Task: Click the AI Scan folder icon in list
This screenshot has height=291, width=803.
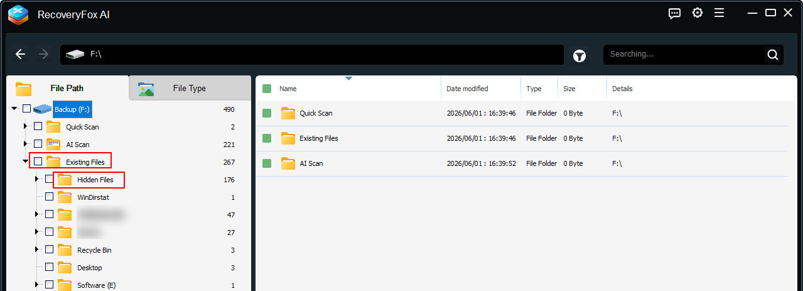Action: [288, 163]
